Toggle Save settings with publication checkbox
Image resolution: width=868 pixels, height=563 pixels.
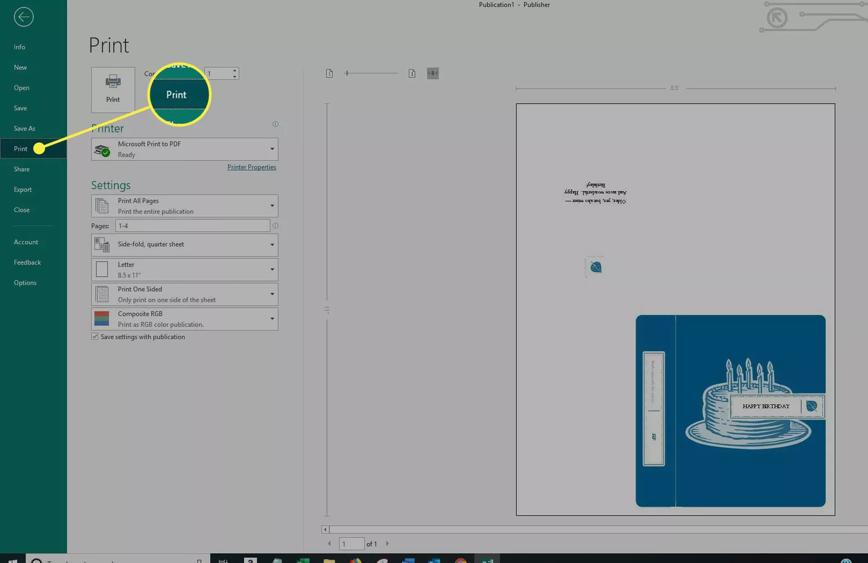(x=94, y=336)
